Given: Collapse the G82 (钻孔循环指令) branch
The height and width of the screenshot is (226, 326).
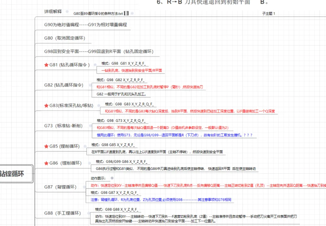Looking at the screenshot, I should click(x=90, y=85).
